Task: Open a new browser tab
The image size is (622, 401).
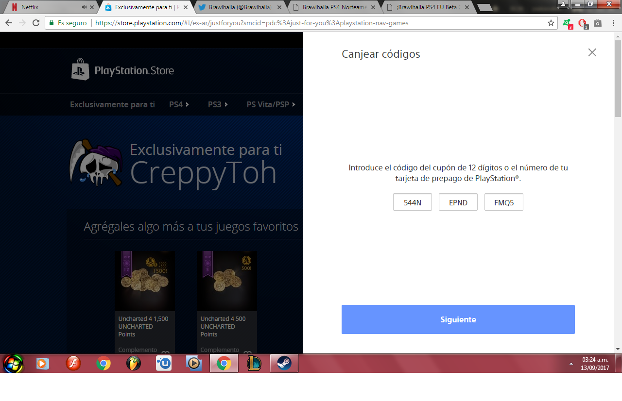Action: tap(485, 8)
